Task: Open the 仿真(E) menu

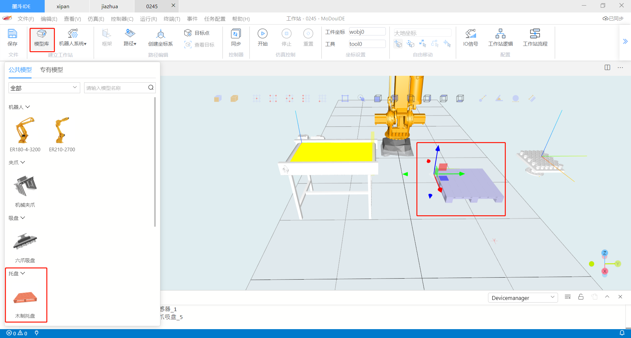Action: tap(96, 19)
